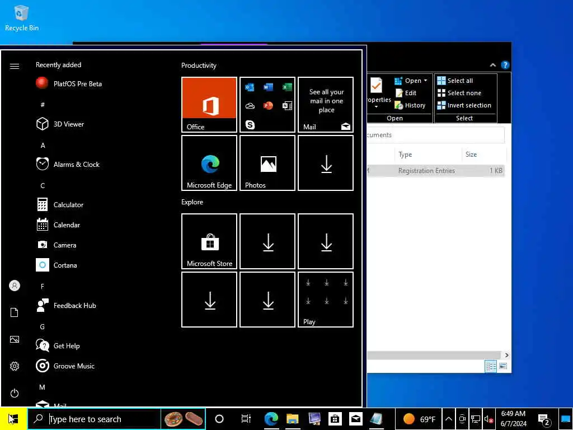Switch Explorer to large icons view
This screenshot has height=430, width=573.
(503, 366)
